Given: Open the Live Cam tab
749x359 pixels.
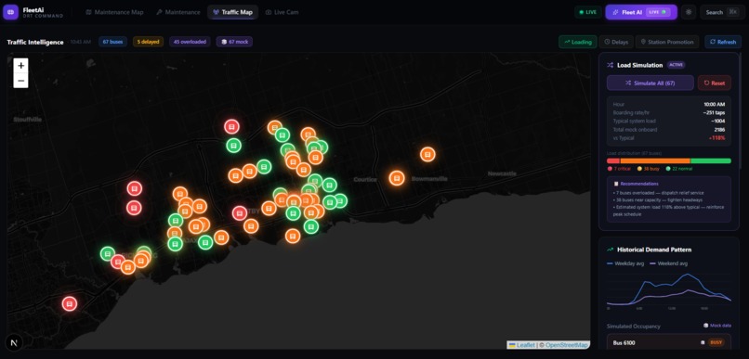Looking at the screenshot, I should point(282,12).
